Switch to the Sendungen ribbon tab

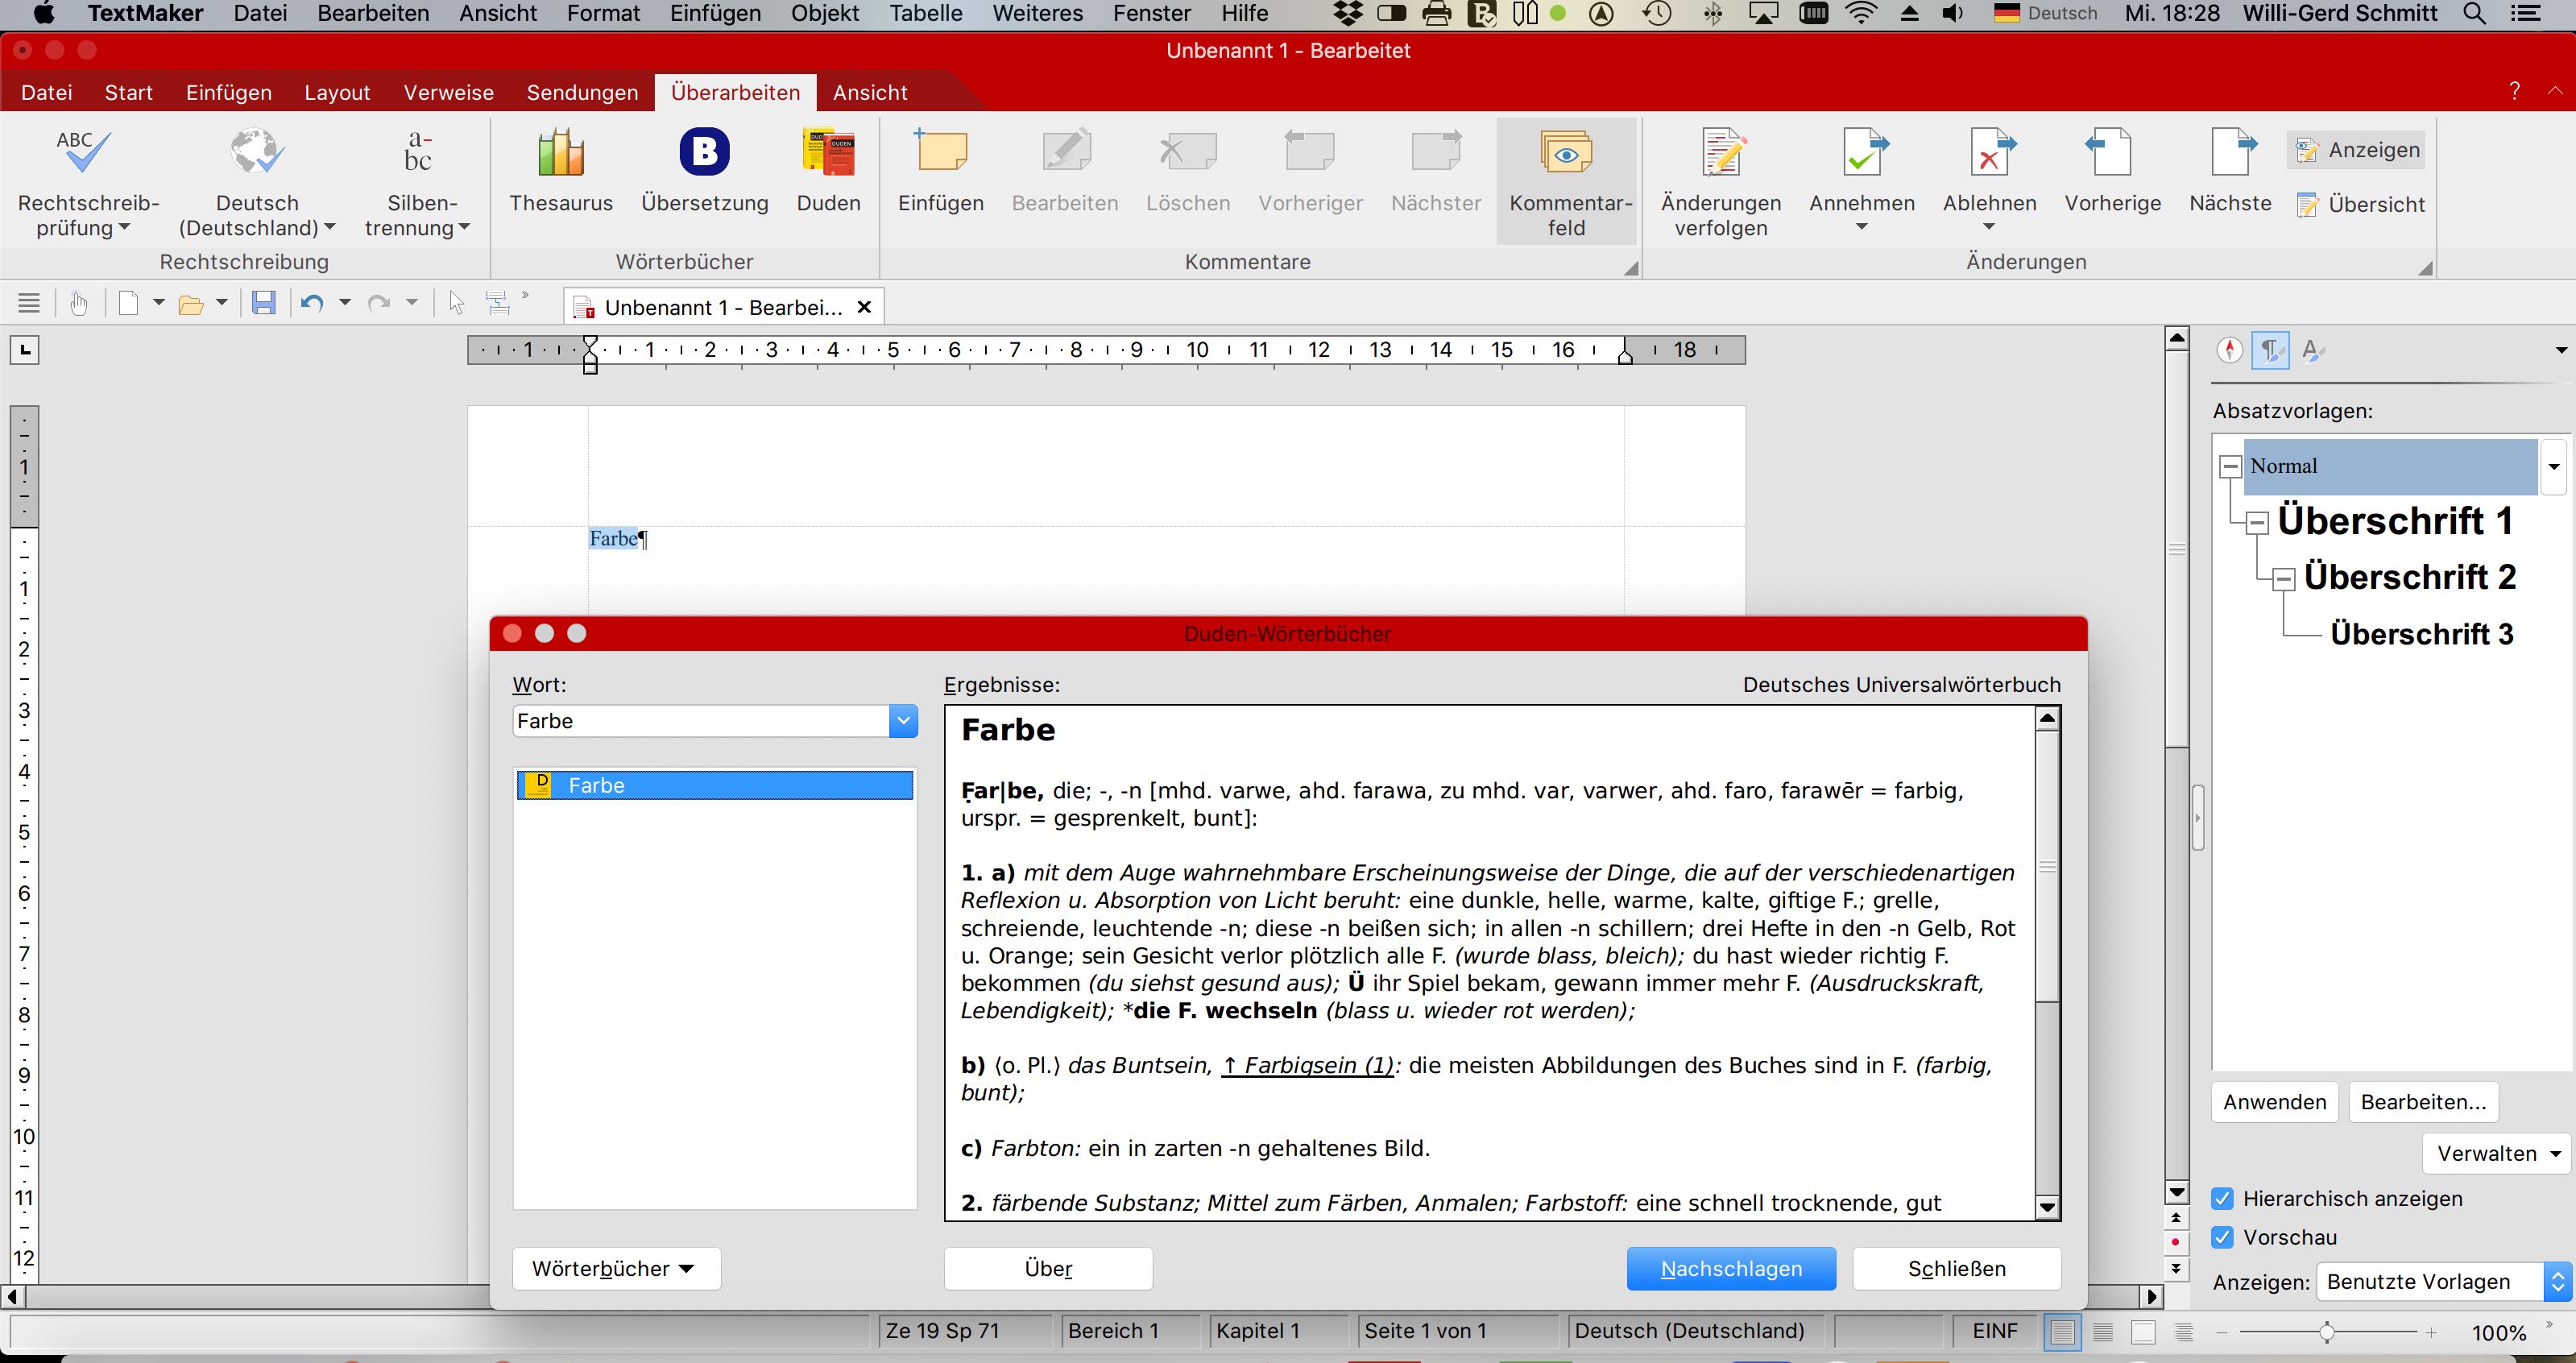point(583,92)
